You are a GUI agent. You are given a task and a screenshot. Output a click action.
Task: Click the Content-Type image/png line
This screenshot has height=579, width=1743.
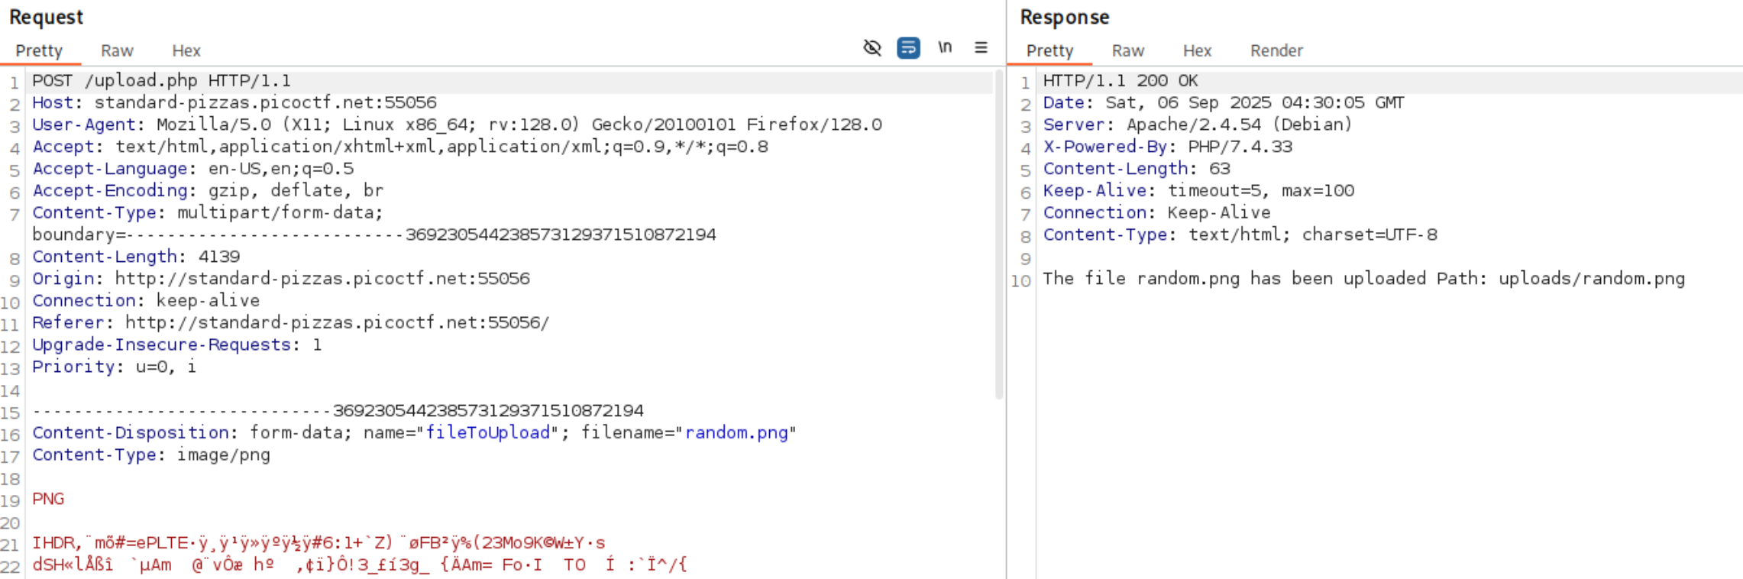(151, 454)
